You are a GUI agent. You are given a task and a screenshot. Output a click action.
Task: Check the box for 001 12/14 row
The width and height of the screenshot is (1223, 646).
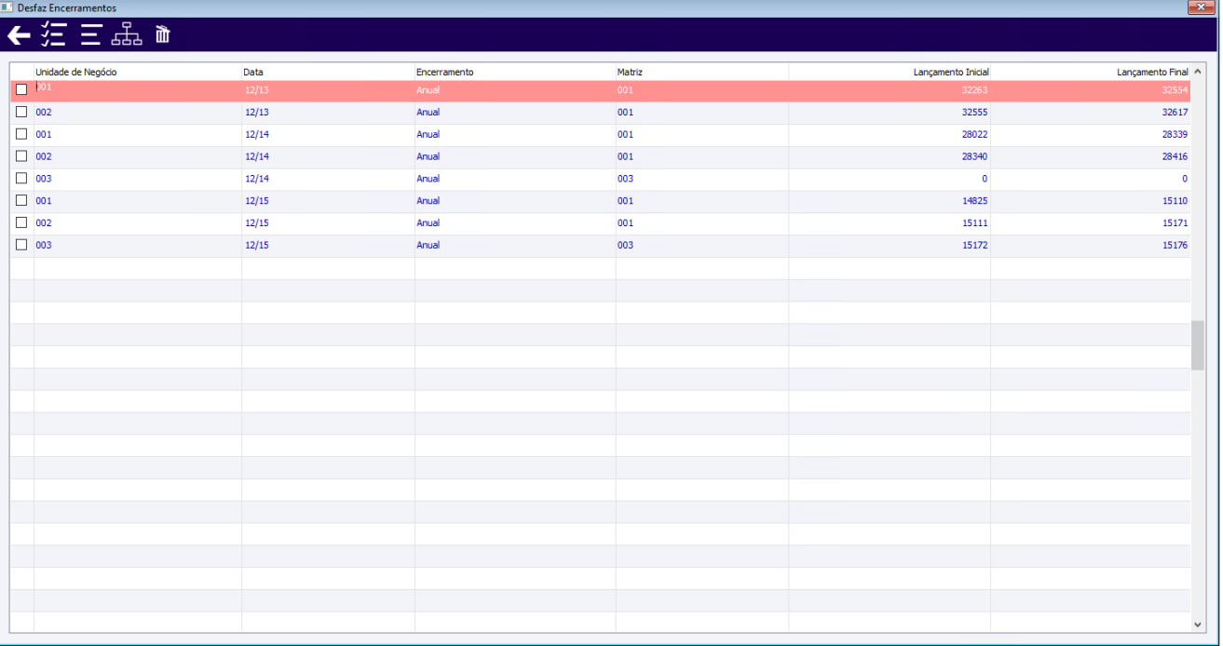tap(21, 134)
